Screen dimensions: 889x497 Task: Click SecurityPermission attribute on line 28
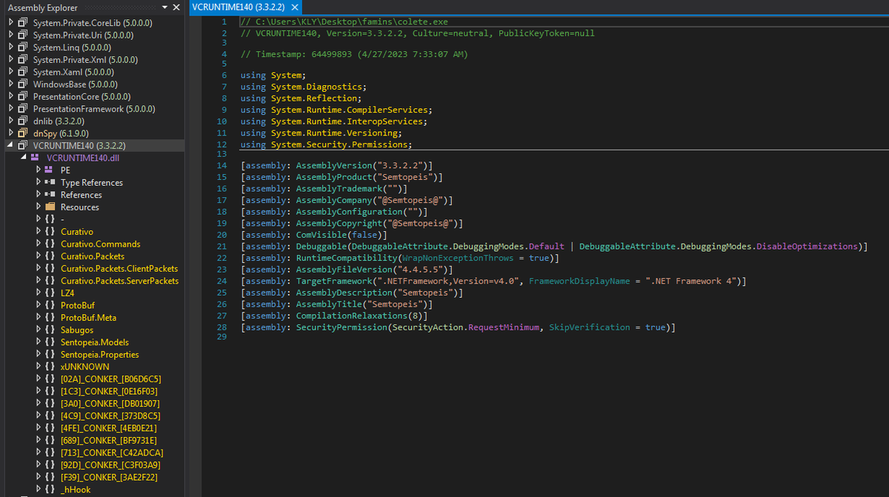click(342, 327)
